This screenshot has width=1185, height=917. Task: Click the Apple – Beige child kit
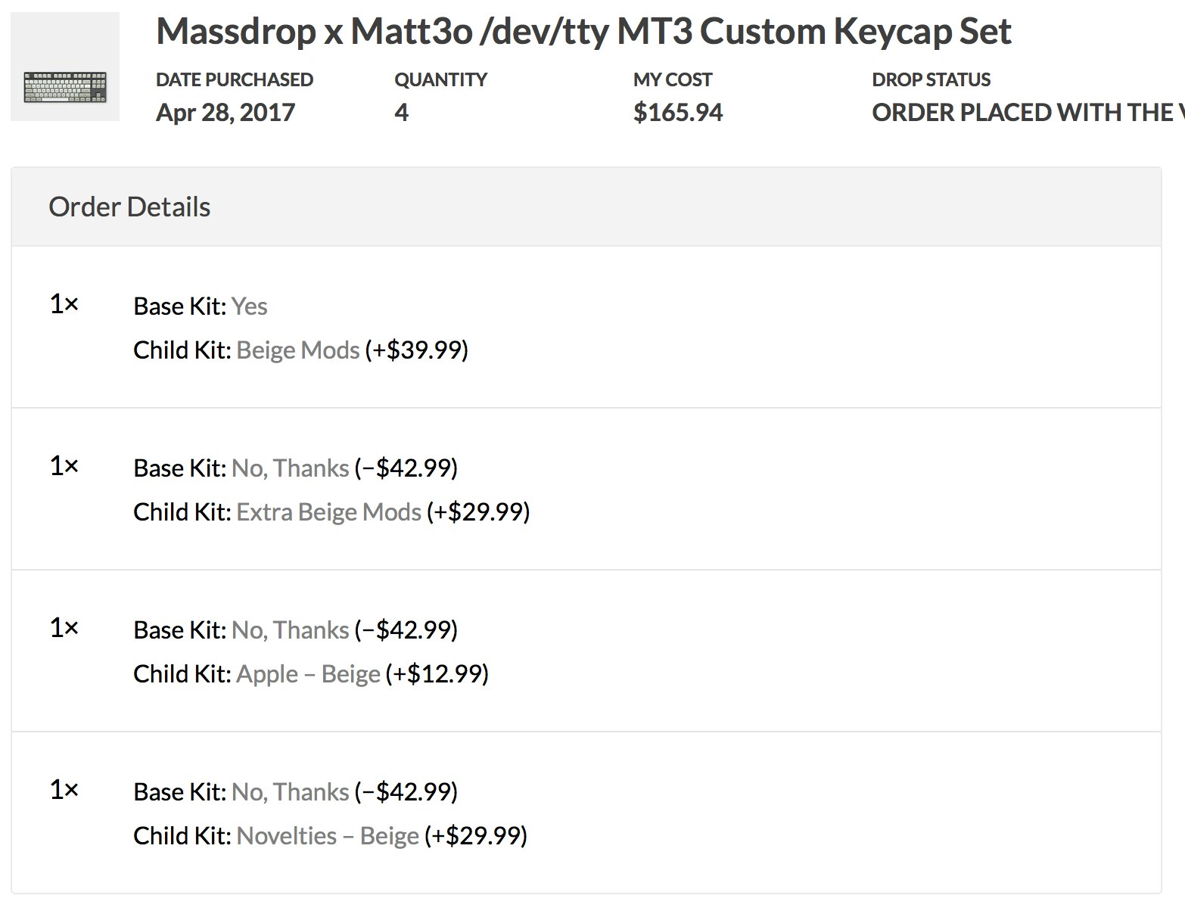308,674
